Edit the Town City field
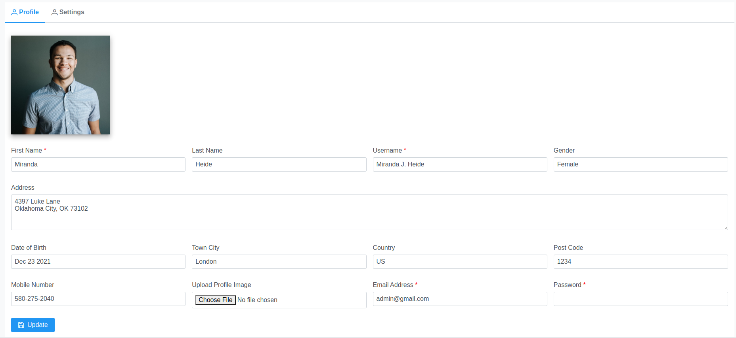This screenshot has width=736, height=338. tap(279, 262)
